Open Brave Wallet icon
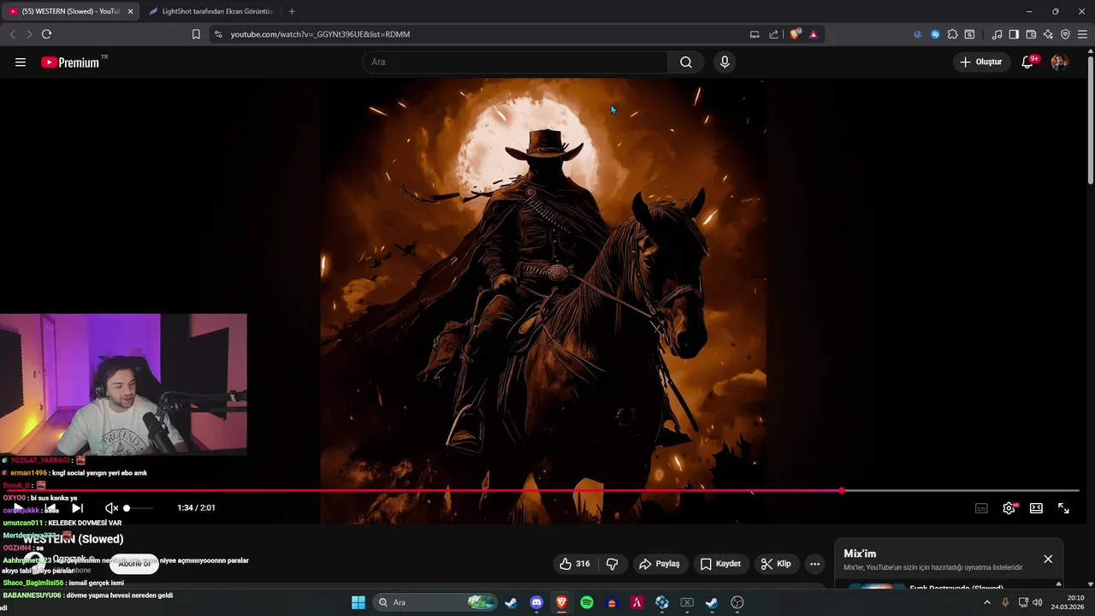This screenshot has height=616, width=1095. (1031, 34)
